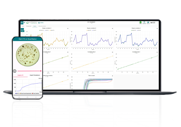Open chart menu for Simple correlation 2
Image resolution: width=181 pixels, height=127 pixels.
point(113,28)
